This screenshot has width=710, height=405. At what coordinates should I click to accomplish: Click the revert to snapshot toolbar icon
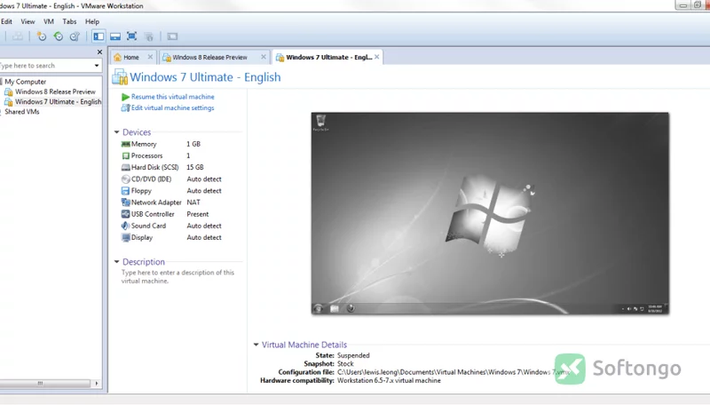coord(59,36)
